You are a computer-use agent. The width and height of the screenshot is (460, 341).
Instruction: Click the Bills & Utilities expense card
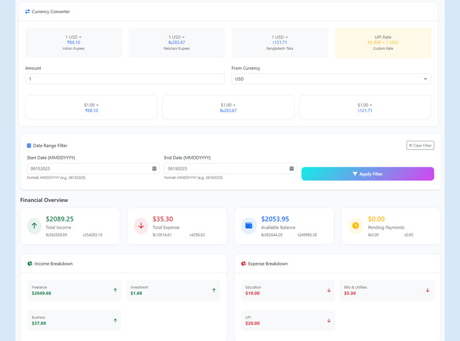pyautogui.click(x=386, y=290)
